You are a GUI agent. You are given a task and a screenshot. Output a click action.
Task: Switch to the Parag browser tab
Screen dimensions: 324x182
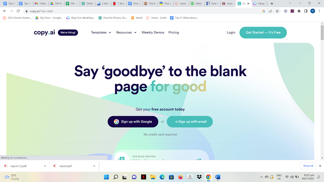(259, 4)
